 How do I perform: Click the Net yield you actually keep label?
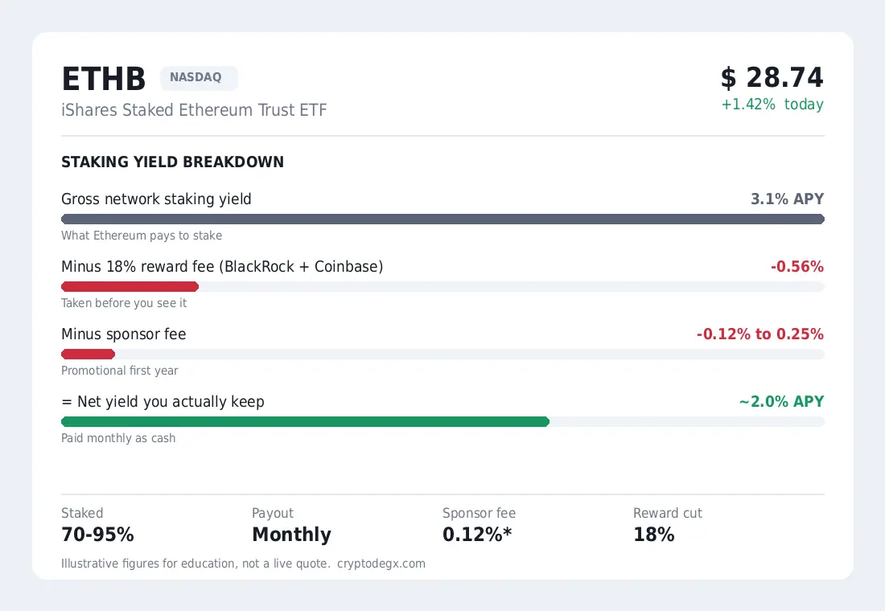(163, 402)
